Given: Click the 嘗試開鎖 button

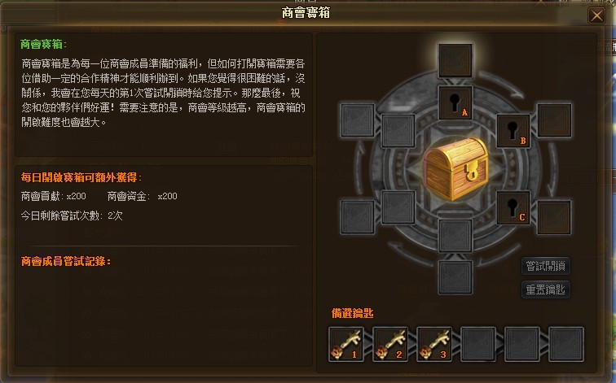Looking at the screenshot, I should point(546,266).
